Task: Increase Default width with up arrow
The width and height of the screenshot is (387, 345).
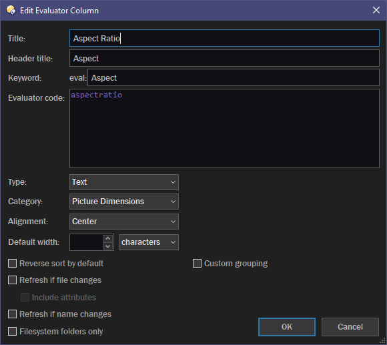Action: tap(108, 238)
